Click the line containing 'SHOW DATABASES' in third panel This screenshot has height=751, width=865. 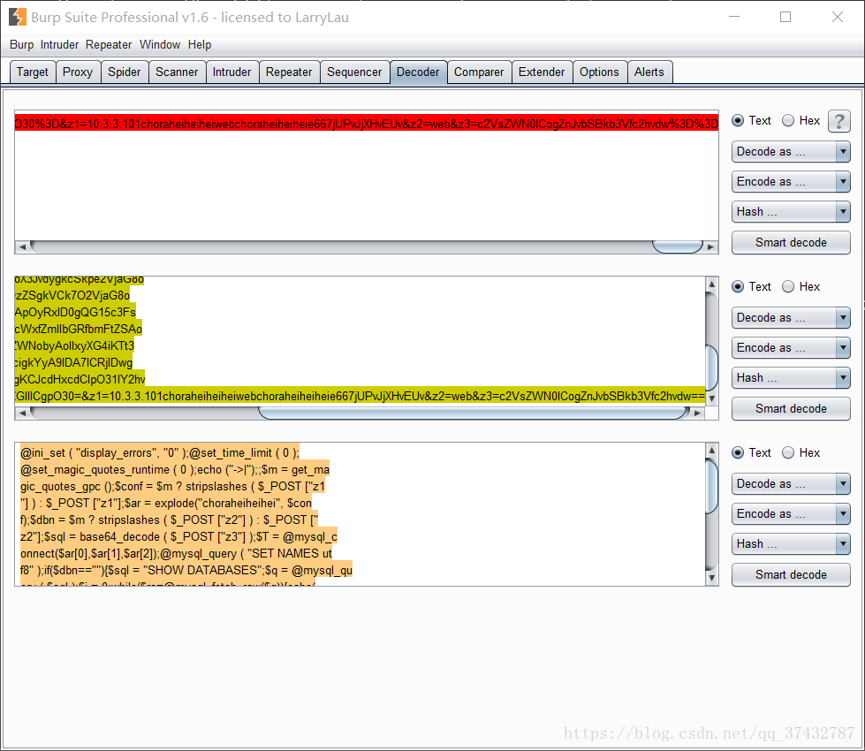[x=186, y=570]
